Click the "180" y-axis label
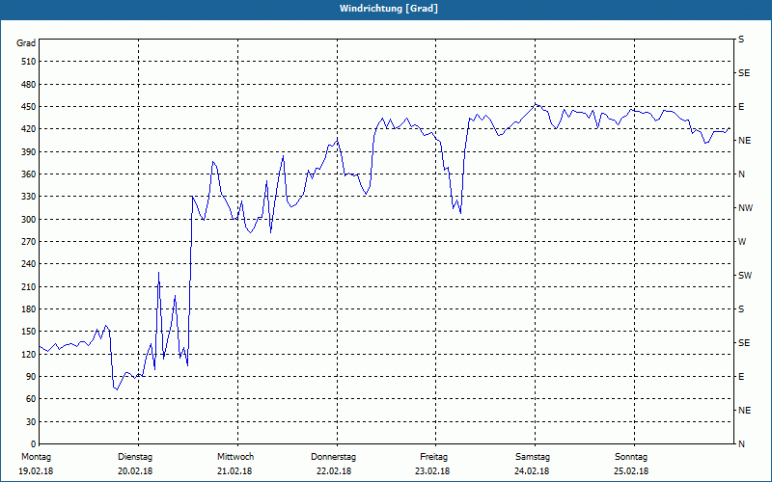This screenshot has width=772, height=482. (x=29, y=309)
